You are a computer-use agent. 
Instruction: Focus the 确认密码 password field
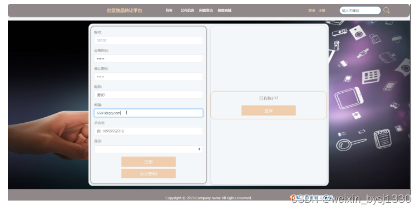tap(149, 77)
